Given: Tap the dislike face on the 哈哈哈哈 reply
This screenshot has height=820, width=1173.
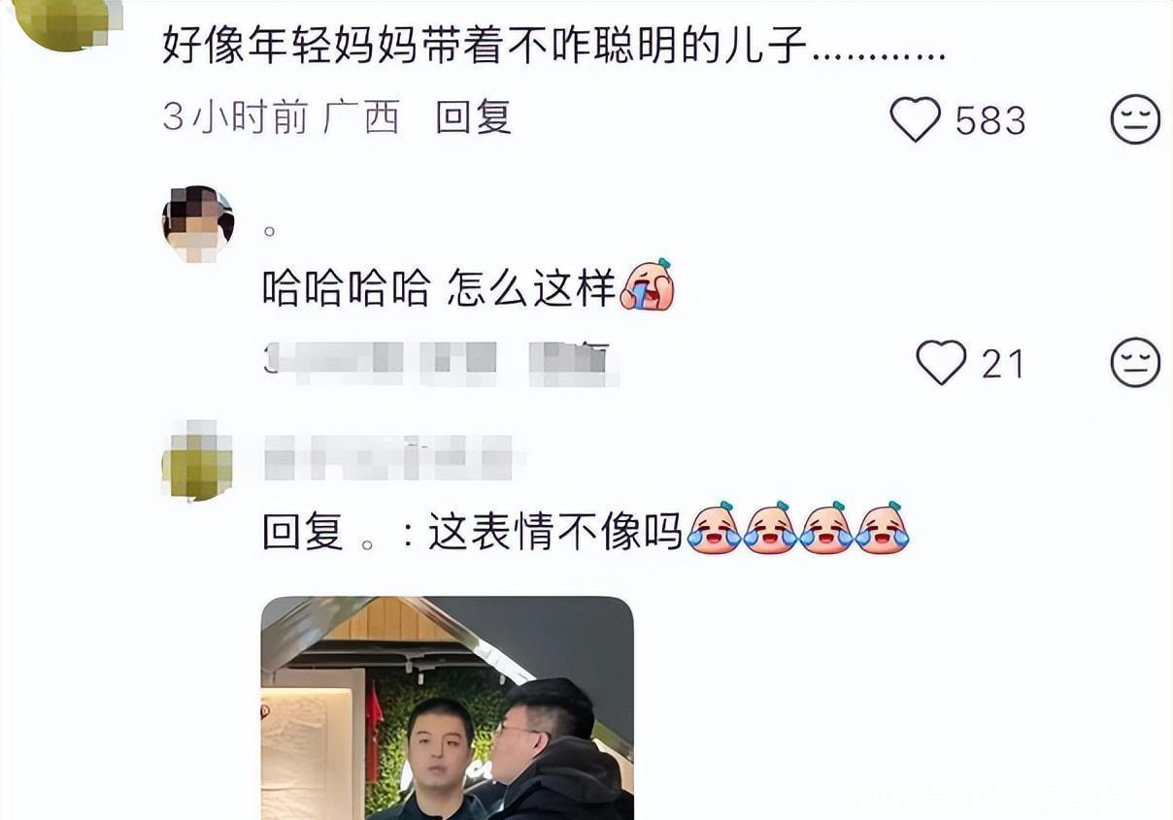Looking at the screenshot, I should pos(1135,363).
